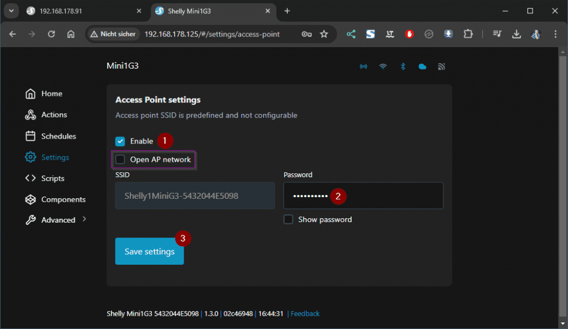Viewport: 568px width, 329px height.
Task: Open the tab search dropdown arrow
Action: [11, 11]
